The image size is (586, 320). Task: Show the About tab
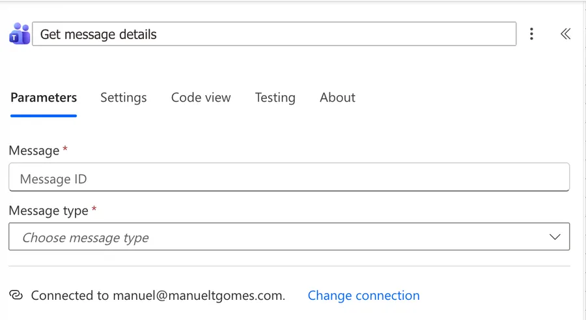point(337,97)
